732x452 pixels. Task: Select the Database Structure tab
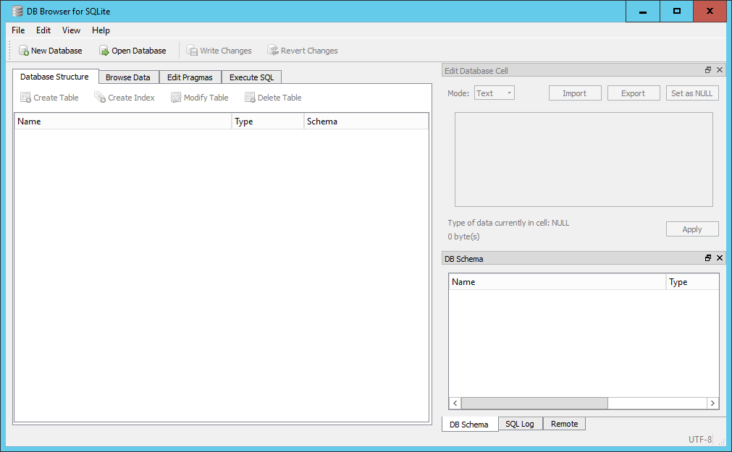[55, 77]
